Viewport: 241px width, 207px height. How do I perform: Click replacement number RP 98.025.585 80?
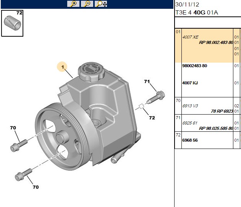216,128
